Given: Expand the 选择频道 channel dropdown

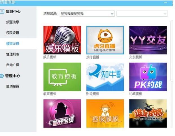Looking at the screenshot, I should 87,14.
